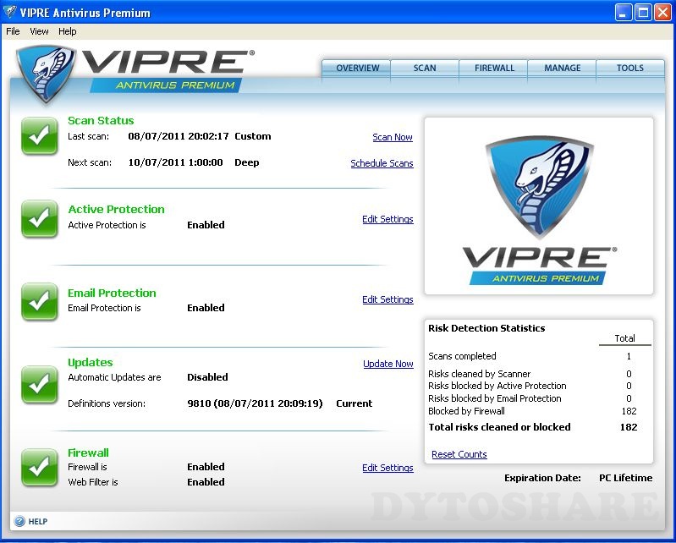
Task: Click the VIPRE title bar app icon
Action: pos(9,12)
